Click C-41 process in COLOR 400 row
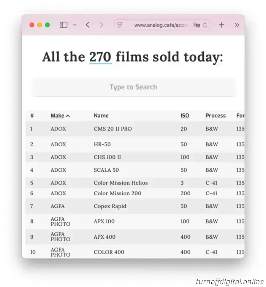The width and height of the screenshot is (266, 287). [211, 252]
